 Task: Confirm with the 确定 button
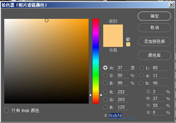(155, 16)
